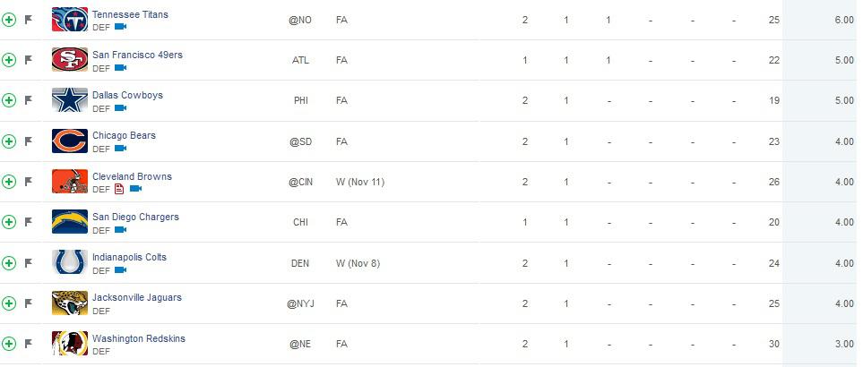
Task: Open San Diego Chargers video icon
Action: coord(121,230)
